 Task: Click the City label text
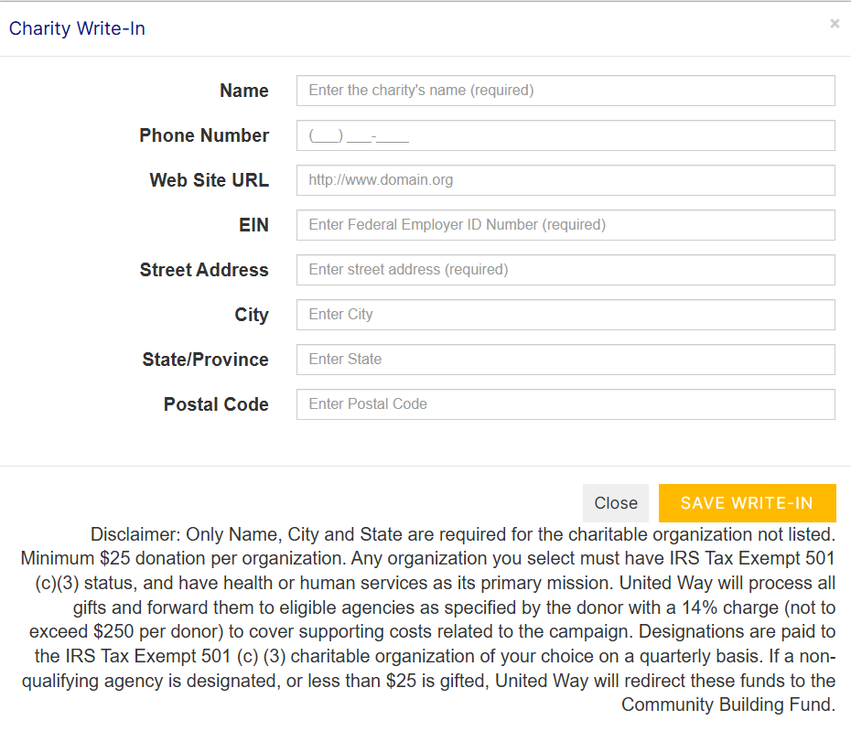[x=252, y=315]
